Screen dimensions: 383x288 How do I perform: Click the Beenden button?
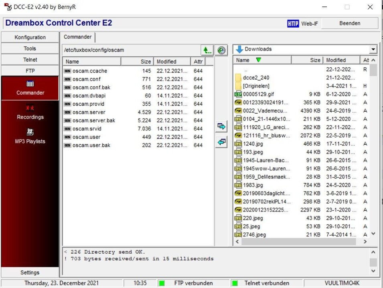(x=350, y=23)
